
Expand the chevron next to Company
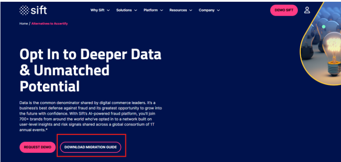pos(218,10)
